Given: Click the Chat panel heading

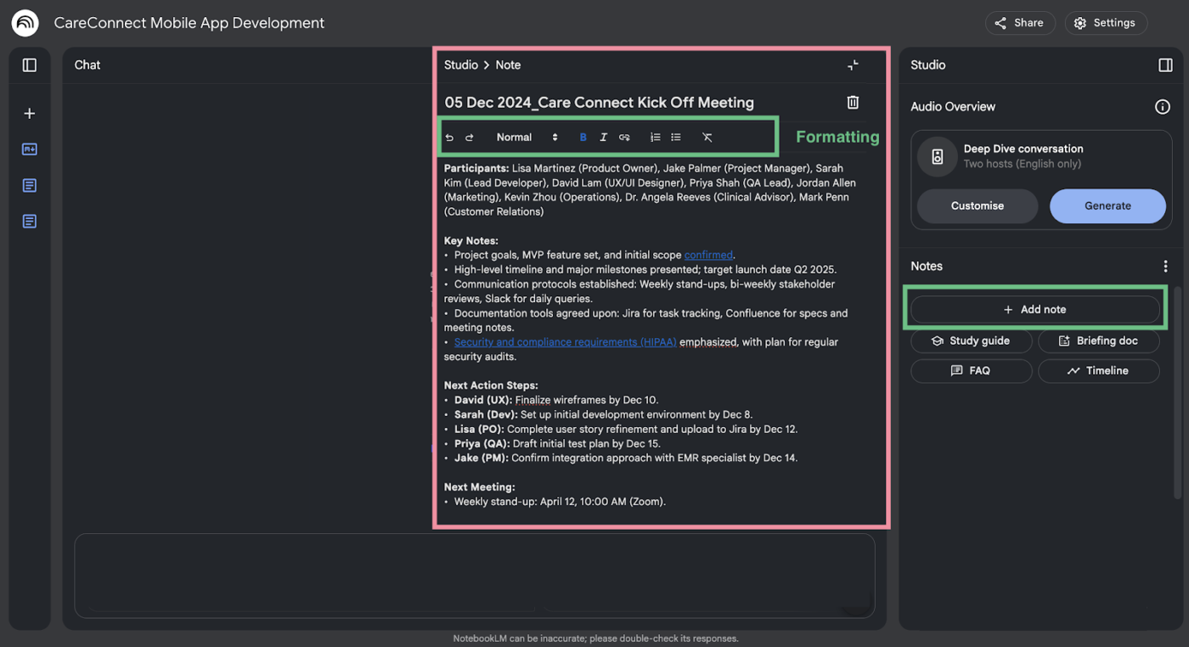Looking at the screenshot, I should 87,65.
